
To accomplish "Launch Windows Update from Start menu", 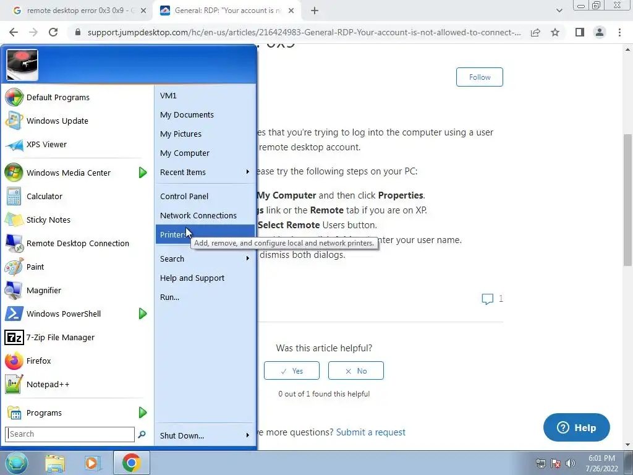I will (14, 121).
